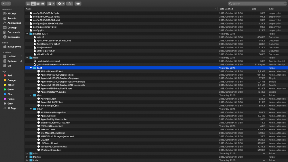
Task: Open the Action gear menu
Action: pos(60,3)
